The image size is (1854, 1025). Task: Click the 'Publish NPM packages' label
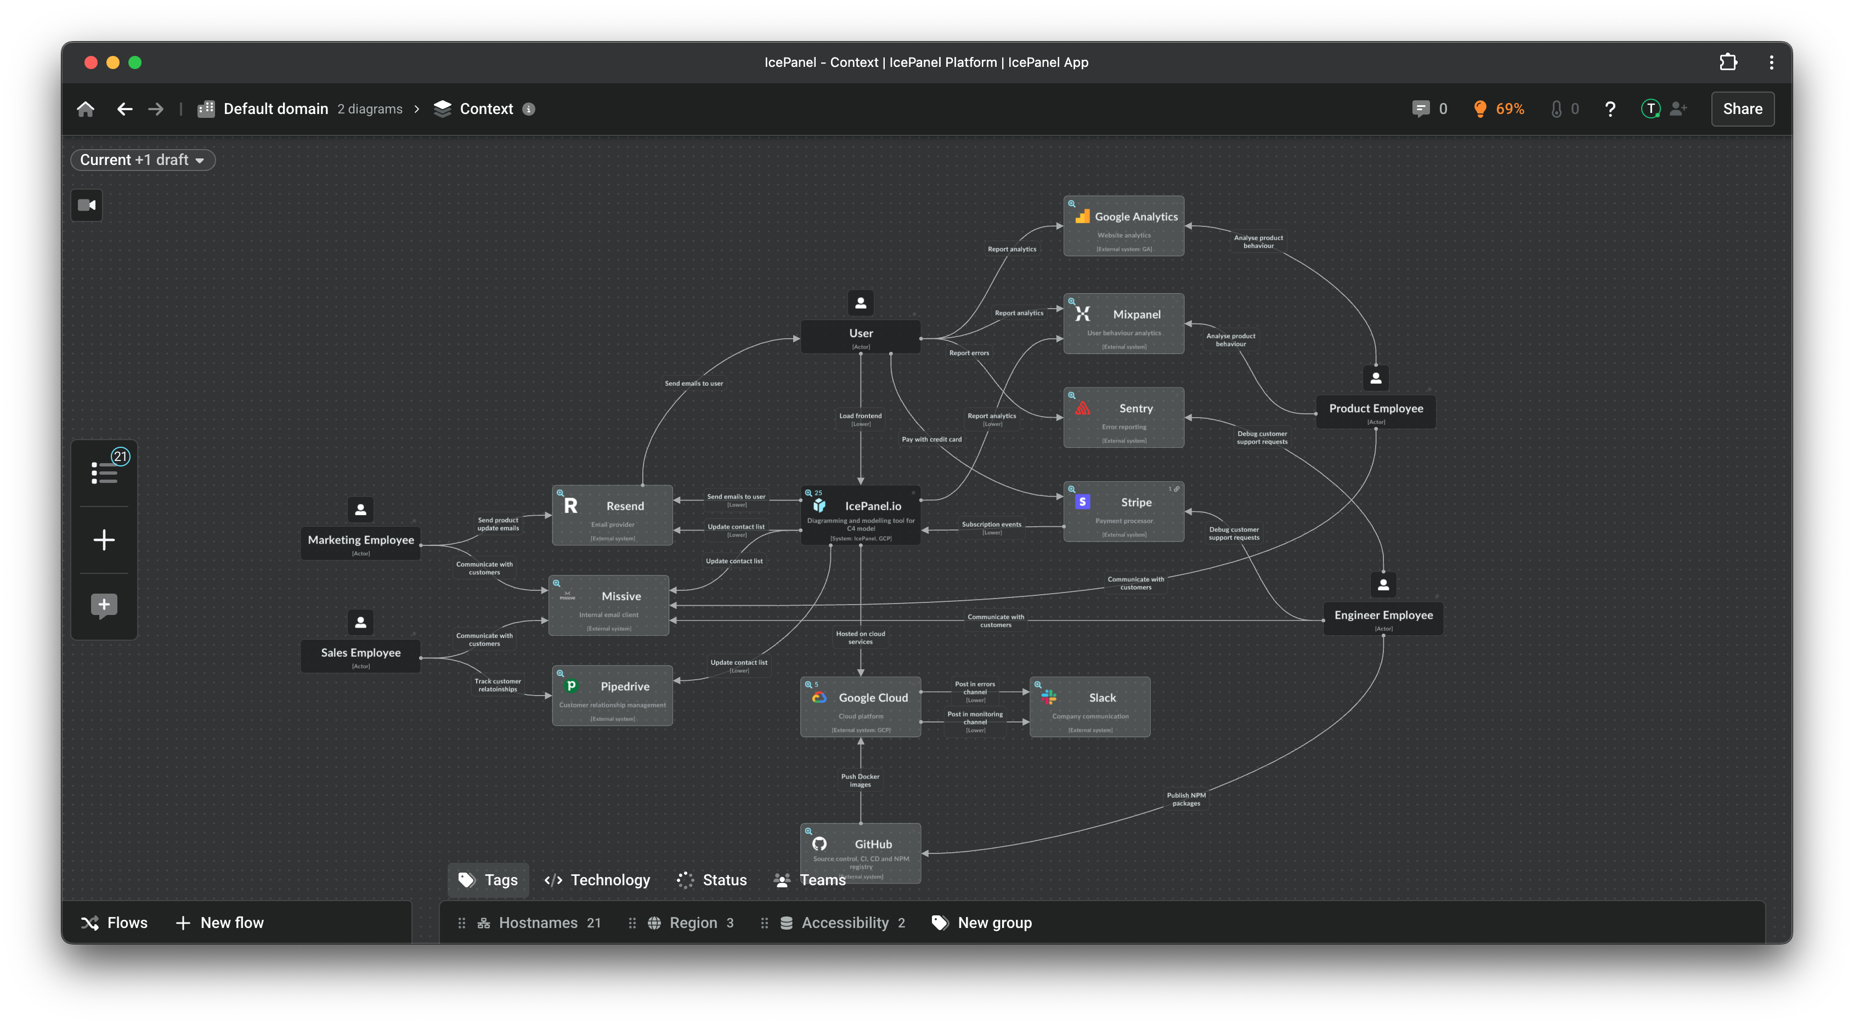[1185, 799]
